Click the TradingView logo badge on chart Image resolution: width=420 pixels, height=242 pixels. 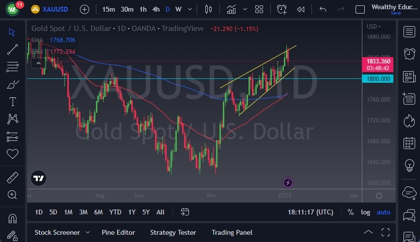39,178
